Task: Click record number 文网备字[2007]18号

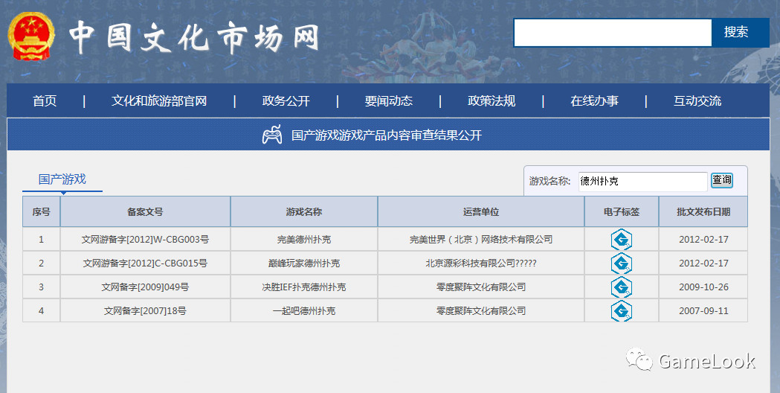Action: (145, 311)
